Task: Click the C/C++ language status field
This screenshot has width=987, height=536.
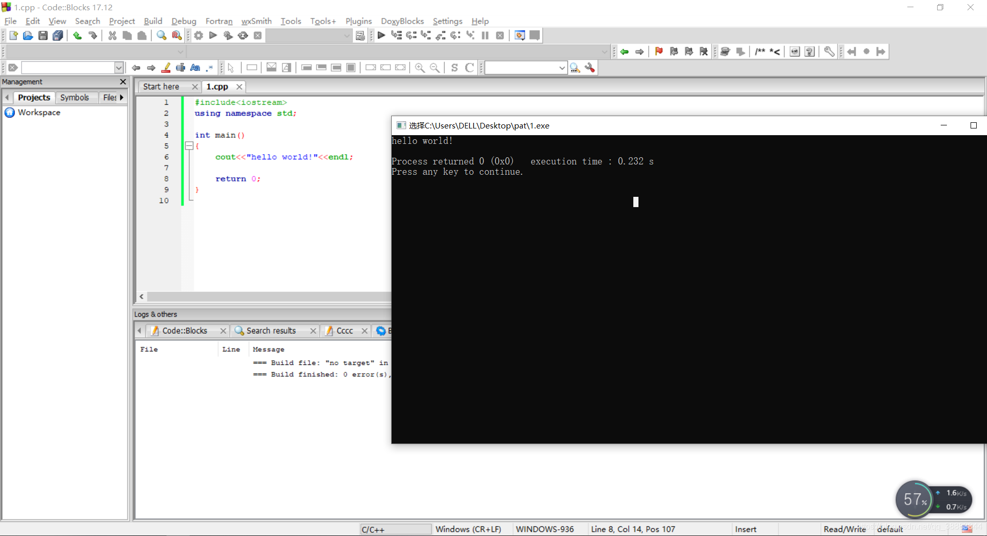Action: click(395, 529)
